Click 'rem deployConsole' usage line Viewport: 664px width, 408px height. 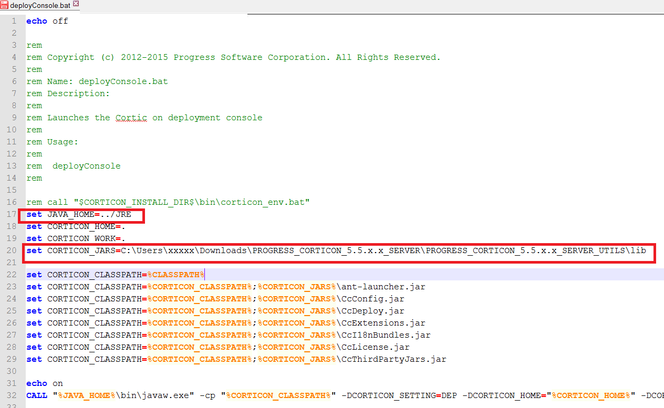coord(74,166)
